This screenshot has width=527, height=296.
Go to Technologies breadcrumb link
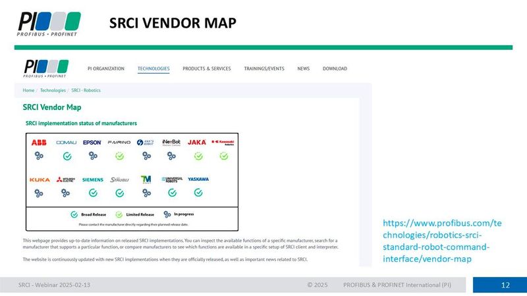(x=53, y=90)
